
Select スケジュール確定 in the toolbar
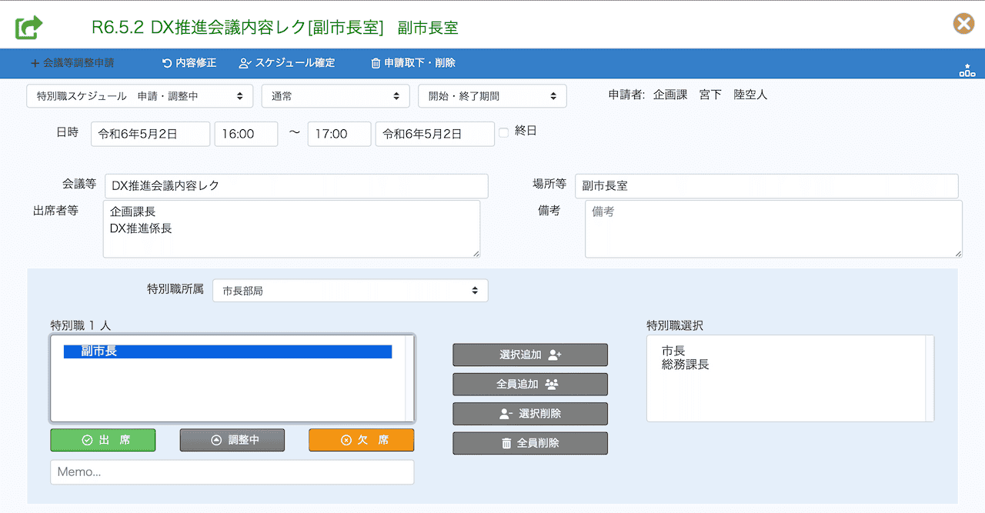287,63
